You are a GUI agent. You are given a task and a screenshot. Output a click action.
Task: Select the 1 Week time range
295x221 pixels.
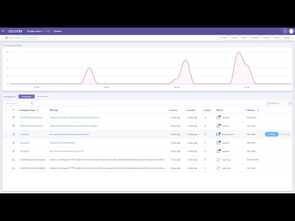click(234, 37)
